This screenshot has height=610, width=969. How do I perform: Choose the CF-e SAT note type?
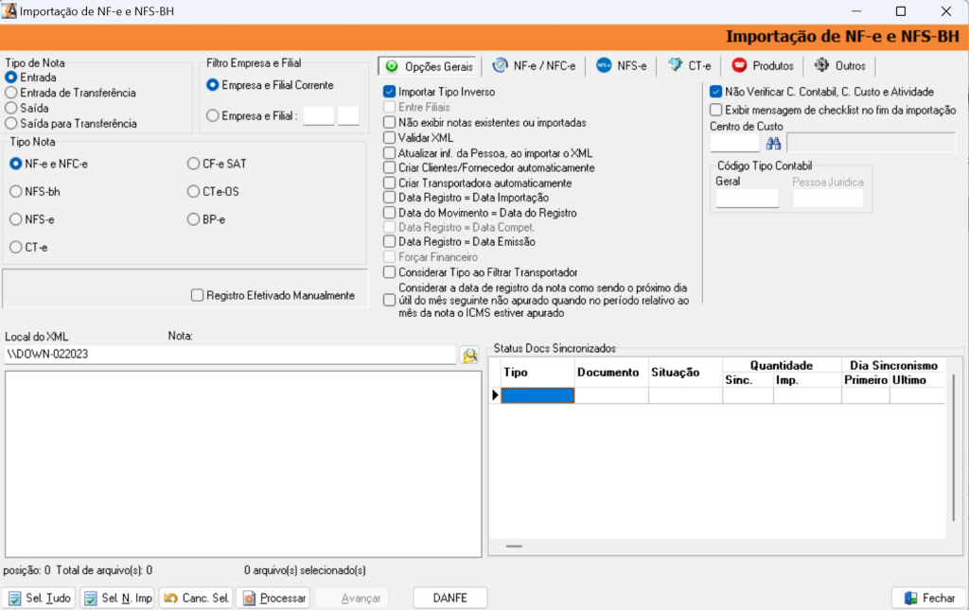point(194,164)
